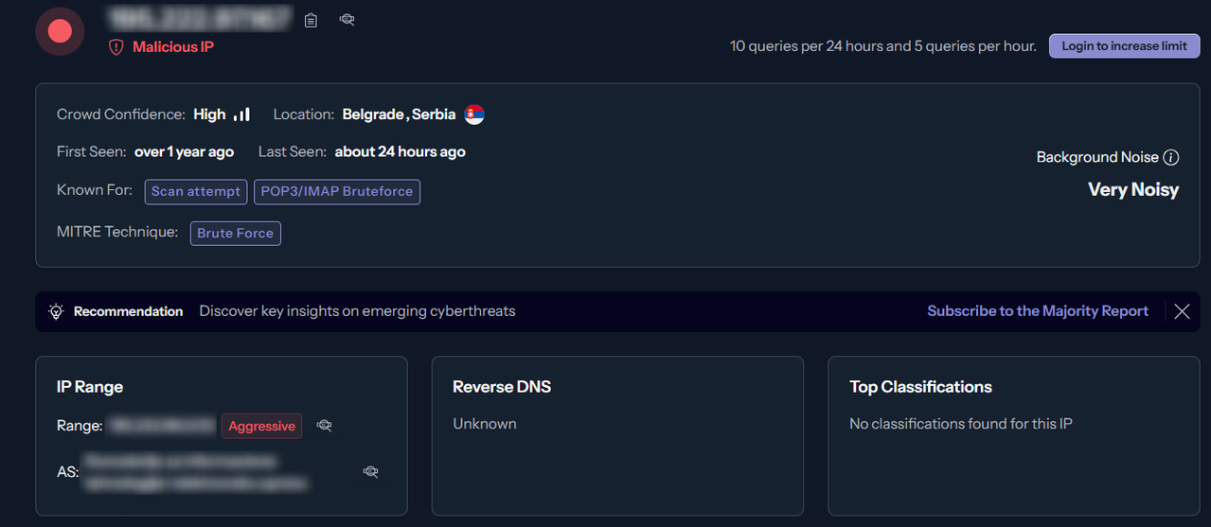Click the red circle threat indicator

[61, 31]
